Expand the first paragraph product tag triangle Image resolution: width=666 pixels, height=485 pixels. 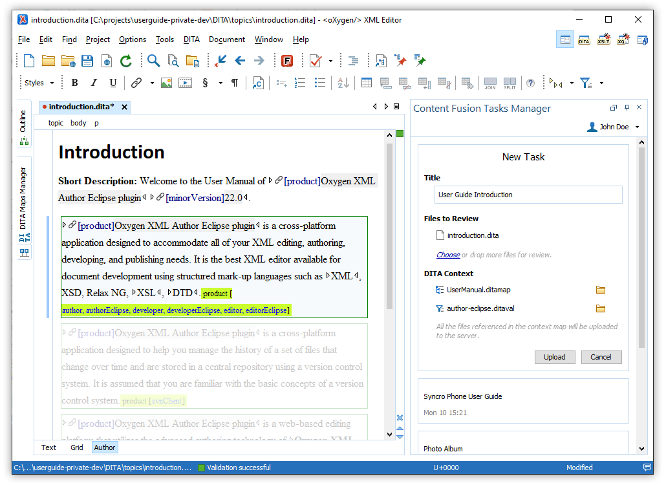[64, 225]
